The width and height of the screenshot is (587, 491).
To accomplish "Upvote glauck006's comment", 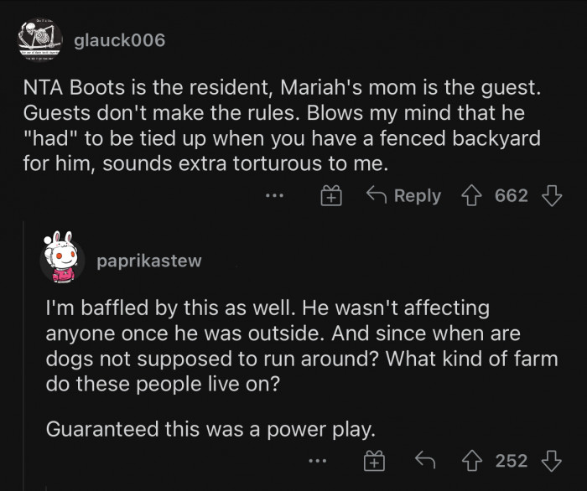I will [475, 196].
